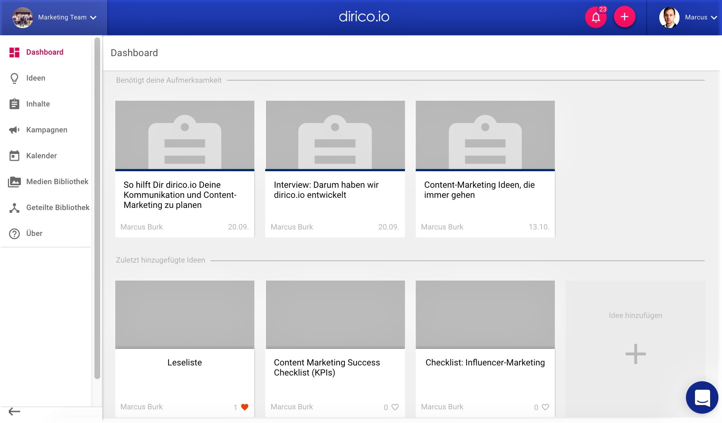Click the Ideen lightbulb icon
This screenshot has width=722, height=423.
tap(14, 78)
